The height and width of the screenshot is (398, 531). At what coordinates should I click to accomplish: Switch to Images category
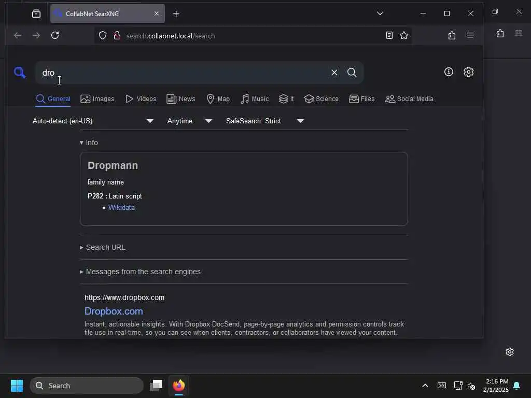97,99
